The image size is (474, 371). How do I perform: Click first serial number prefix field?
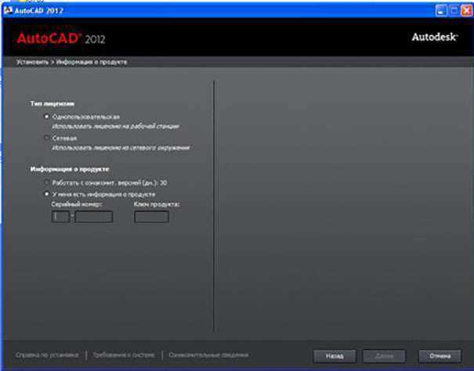[61, 217]
